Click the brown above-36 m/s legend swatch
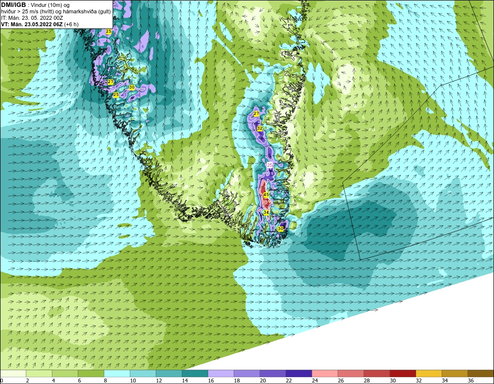The image size is (494, 384). pos(481,374)
